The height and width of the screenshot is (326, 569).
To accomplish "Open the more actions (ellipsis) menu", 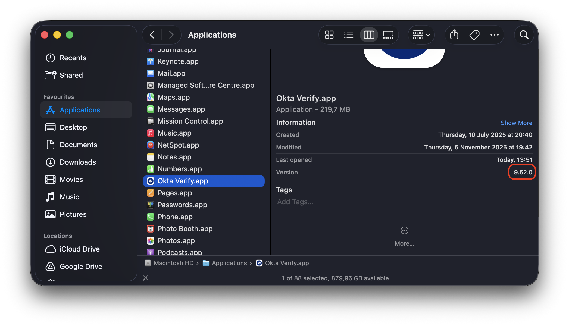I will coord(495,35).
